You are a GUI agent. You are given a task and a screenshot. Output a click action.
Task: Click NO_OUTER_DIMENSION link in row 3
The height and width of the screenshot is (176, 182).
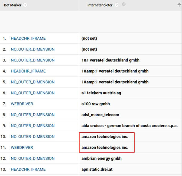33,60
